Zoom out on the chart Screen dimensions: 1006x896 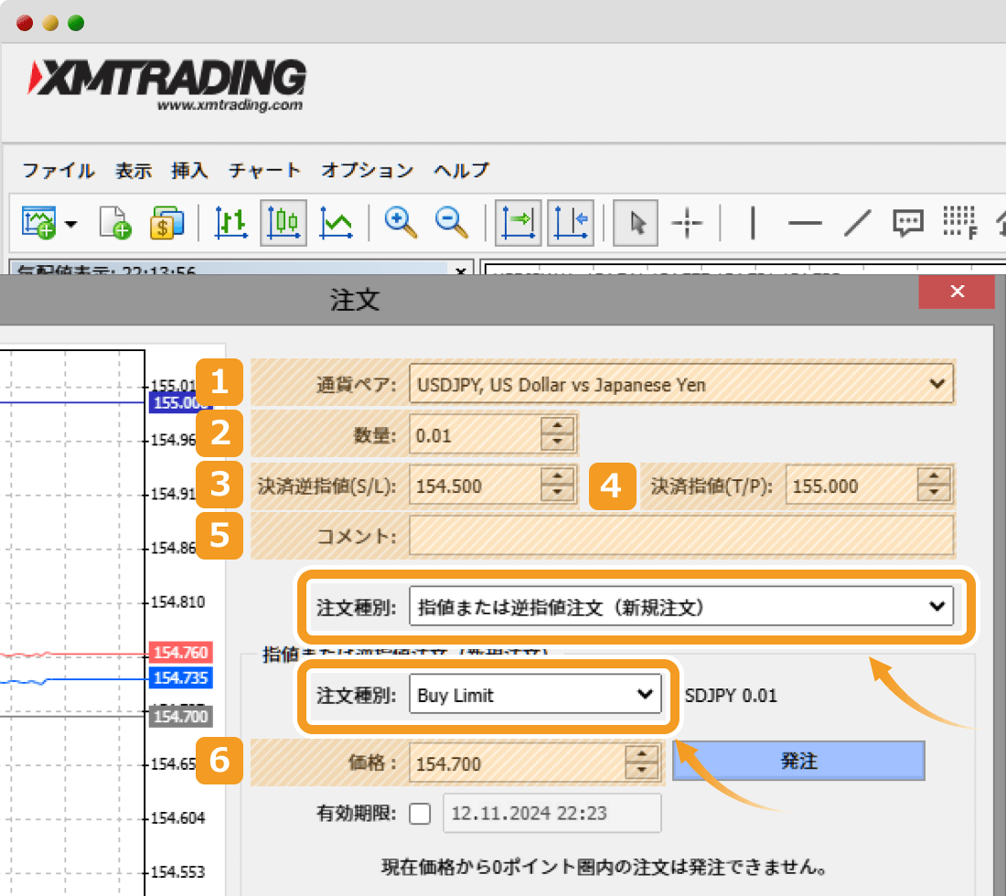pos(452,222)
